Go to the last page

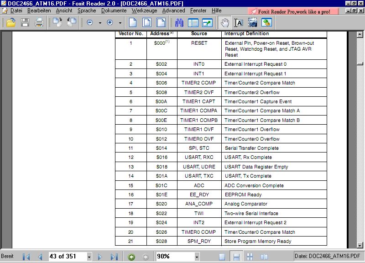point(114,257)
